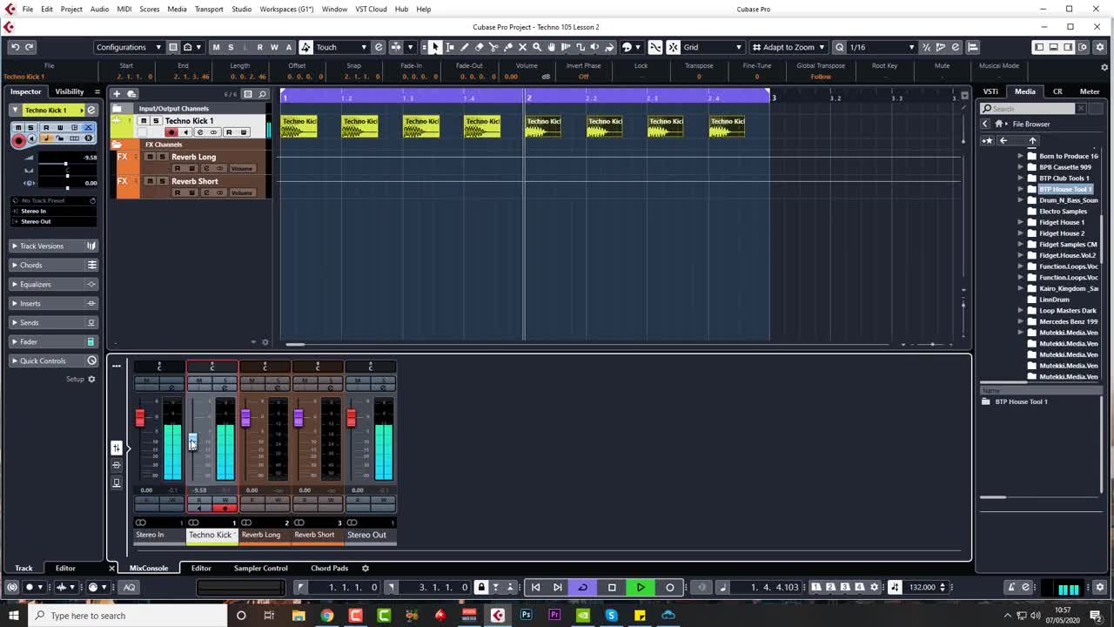The height and width of the screenshot is (627, 1114).
Task: Click the File Browser back arrow
Action: click(1003, 140)
